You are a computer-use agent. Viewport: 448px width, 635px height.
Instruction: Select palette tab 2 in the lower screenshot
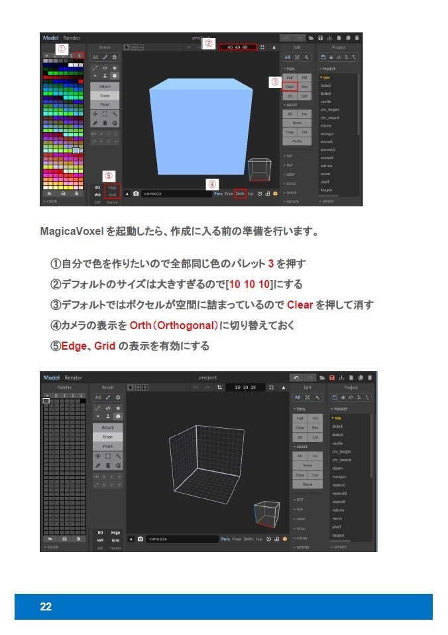pos(73,395)
